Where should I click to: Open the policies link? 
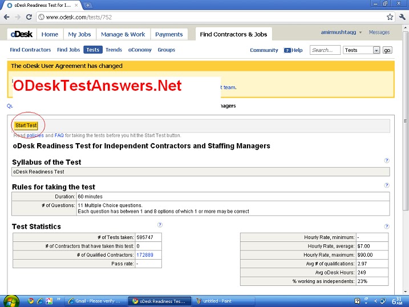click(x=35, y=135)
